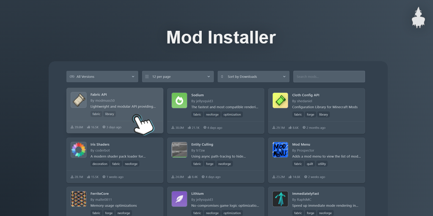
Task: Click the neoforge tag on ImmediatelyFast
Action: click(x=326, y=213)
